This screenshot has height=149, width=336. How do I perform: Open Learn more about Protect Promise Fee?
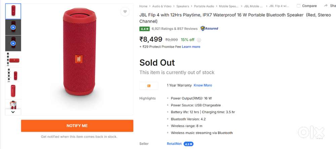click(x=191, y=47)
